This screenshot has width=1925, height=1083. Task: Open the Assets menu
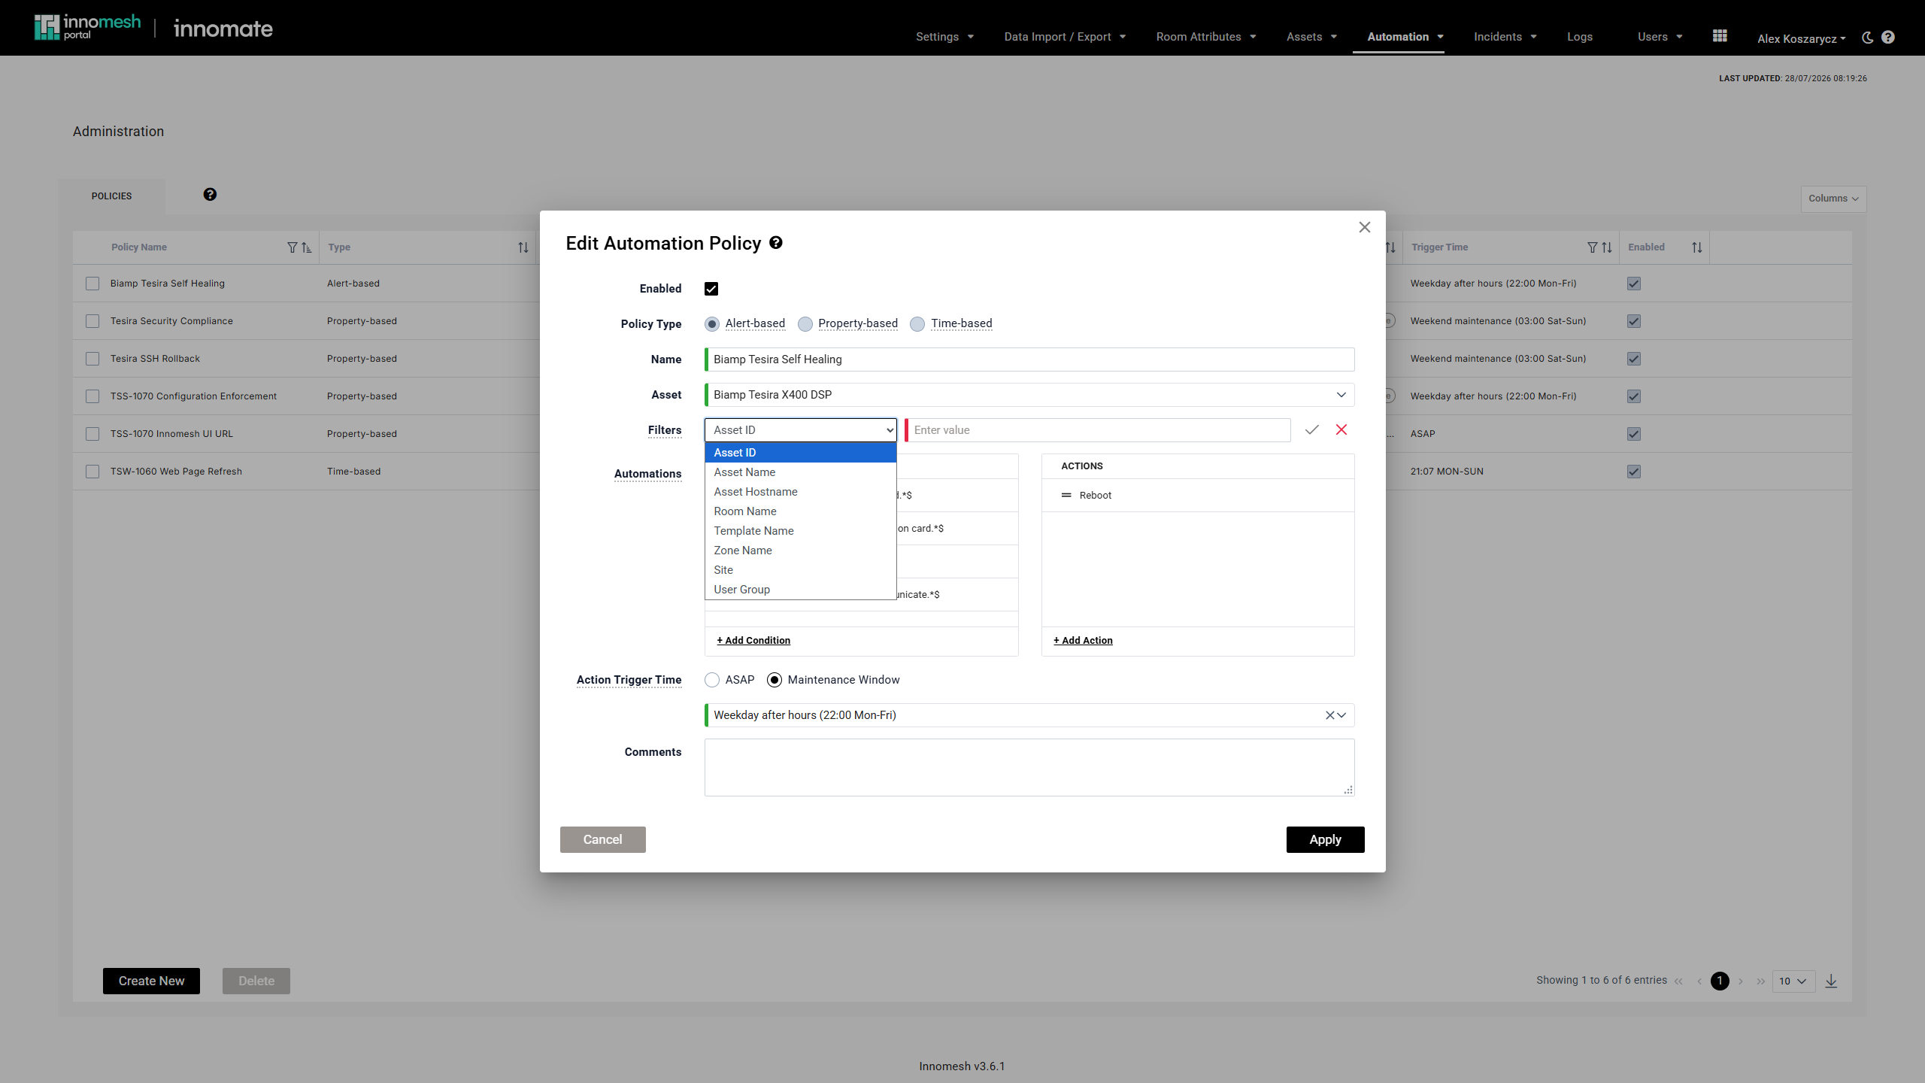coord(1311,37)
